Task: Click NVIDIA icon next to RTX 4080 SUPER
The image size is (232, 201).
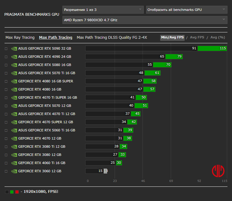Action: [14, 81]
